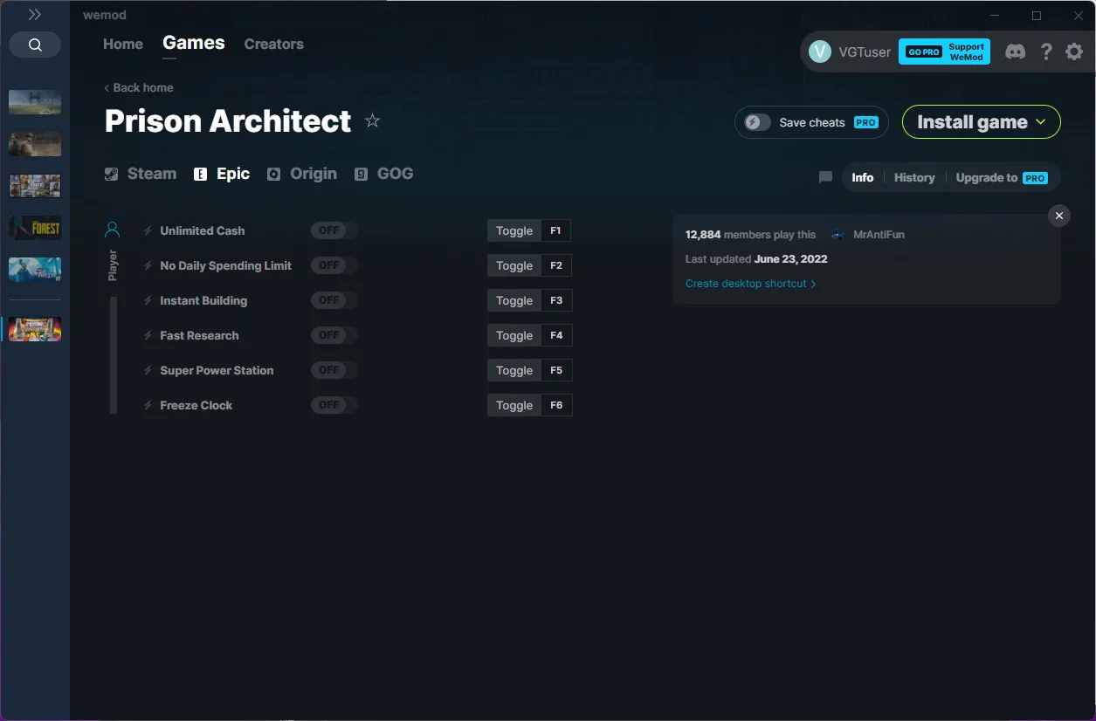Click the PRO badge beside Save cheats
Image resolution: width=1096 pixels, height=721 pixels.
pyautogui.click(x=866, y=123)
